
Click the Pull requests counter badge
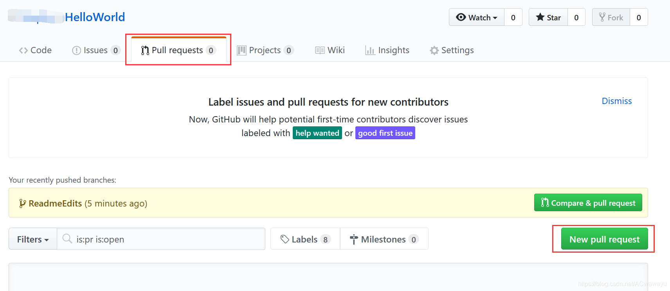[x=211, y=50]
